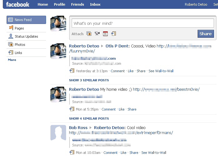The width and height of the screenshot is (218, 157).
Task: Click the News Feed sidebar icon
Action: 10,20
